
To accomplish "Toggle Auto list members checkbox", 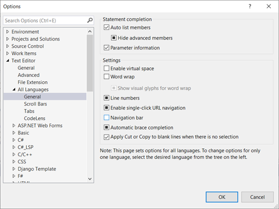I will (x=107, y=27).
